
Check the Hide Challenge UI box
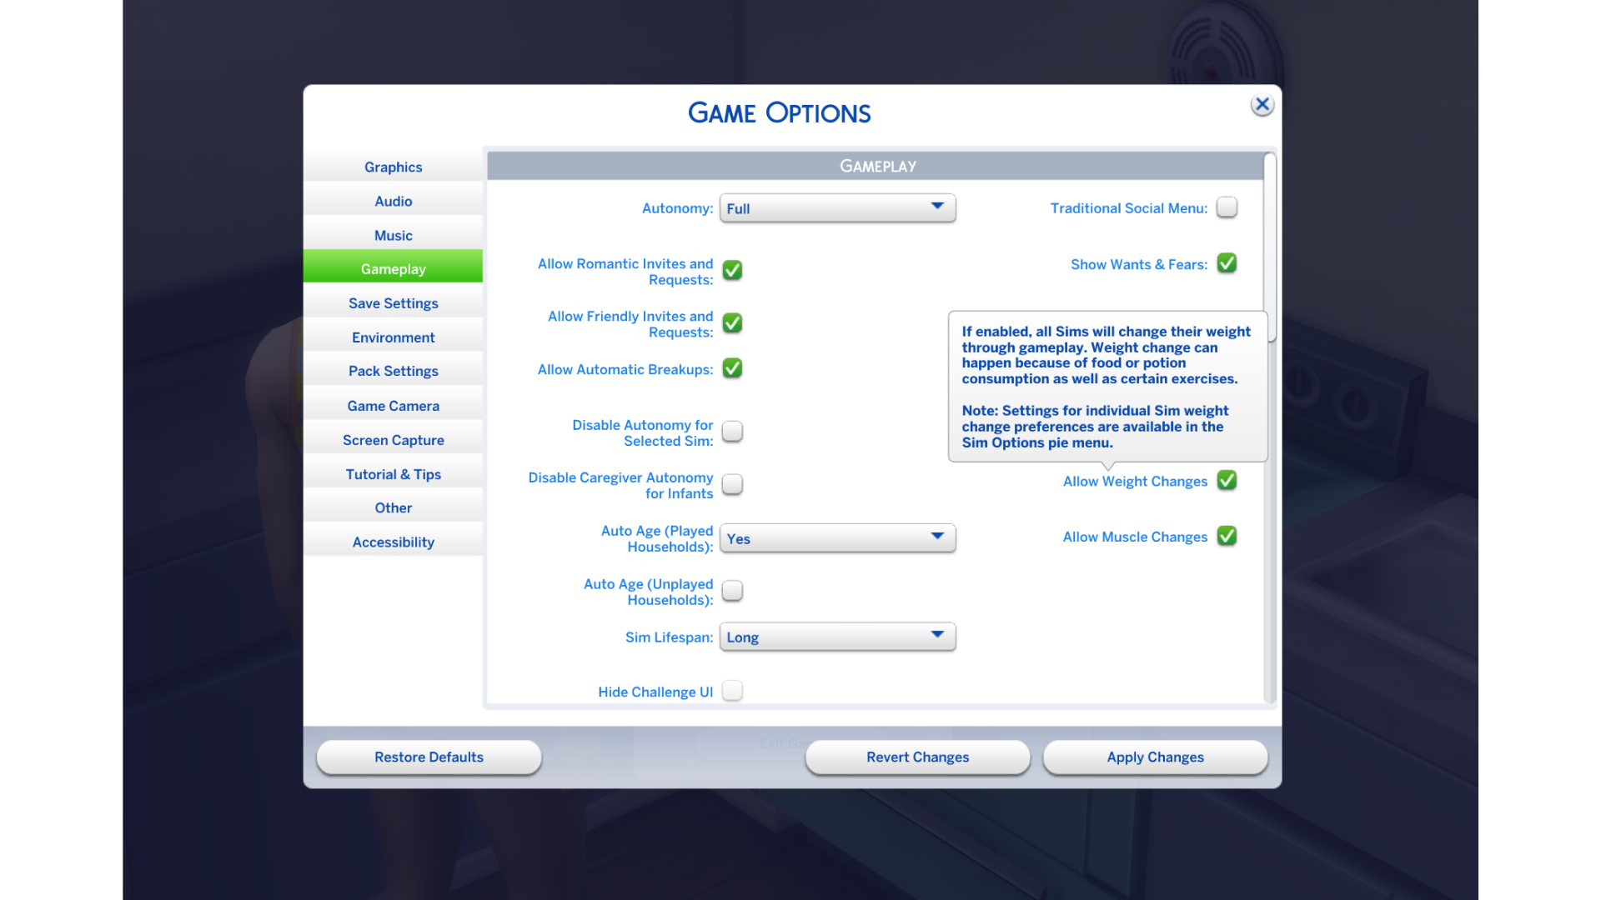[x=732, y=691]
